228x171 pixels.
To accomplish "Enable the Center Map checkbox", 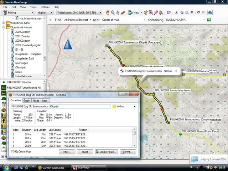I will click(12, 152).
